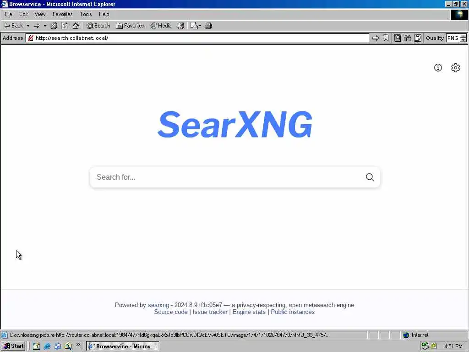Launch Internet Explorer from quick launch
469x352 pixels.
47,346
